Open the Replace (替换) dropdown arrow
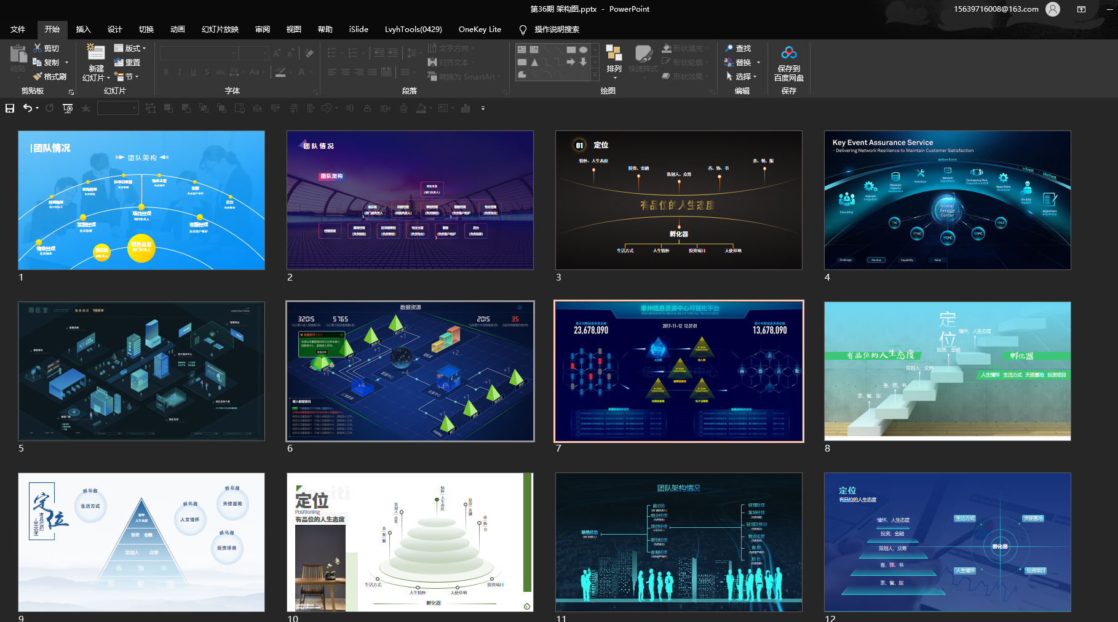The width and height of the screenshot is (1118, 622). (x=758, y=62)
